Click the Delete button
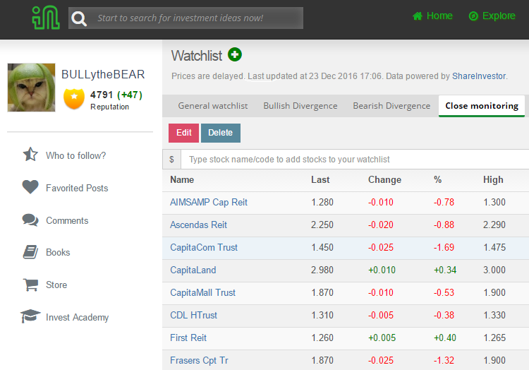The width and height of the screenshot is (529, 370). click(221, 133)
